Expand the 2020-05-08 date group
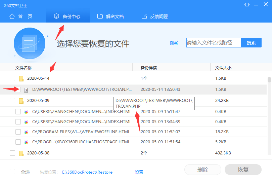272x180 pixels. click(x=21, y=153)
